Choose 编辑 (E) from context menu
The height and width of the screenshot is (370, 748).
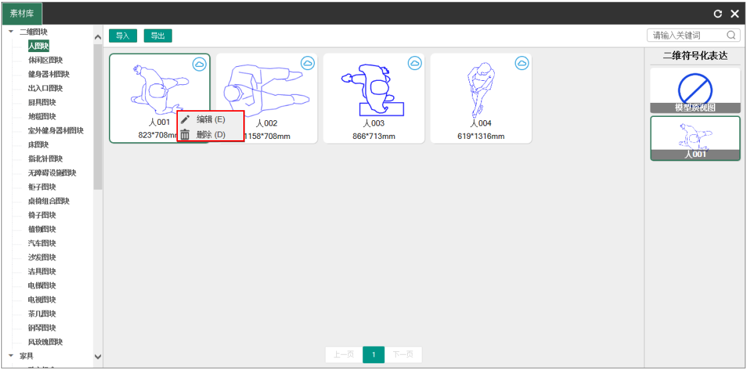coord(211,119)
